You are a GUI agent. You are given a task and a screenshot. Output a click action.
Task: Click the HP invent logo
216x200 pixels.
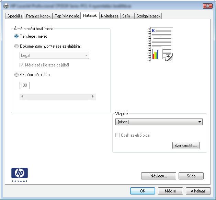click(x=20, y=175)
